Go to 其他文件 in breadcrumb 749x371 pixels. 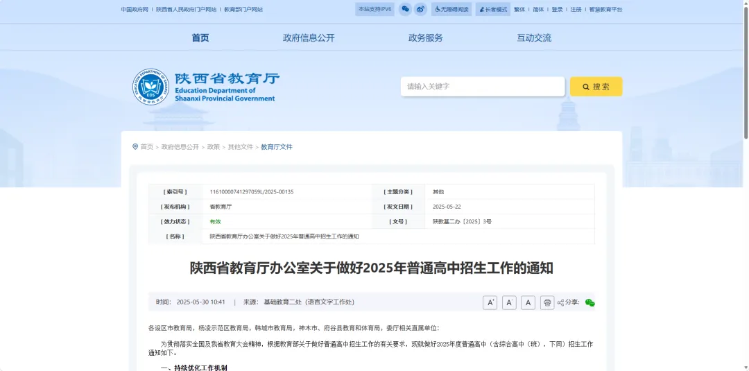click(x=240, y=147)
